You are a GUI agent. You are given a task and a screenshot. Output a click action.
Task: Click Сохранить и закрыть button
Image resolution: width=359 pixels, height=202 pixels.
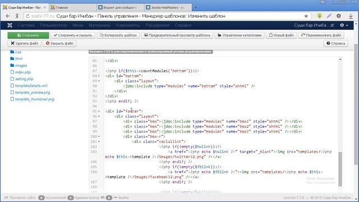point(73,35)
